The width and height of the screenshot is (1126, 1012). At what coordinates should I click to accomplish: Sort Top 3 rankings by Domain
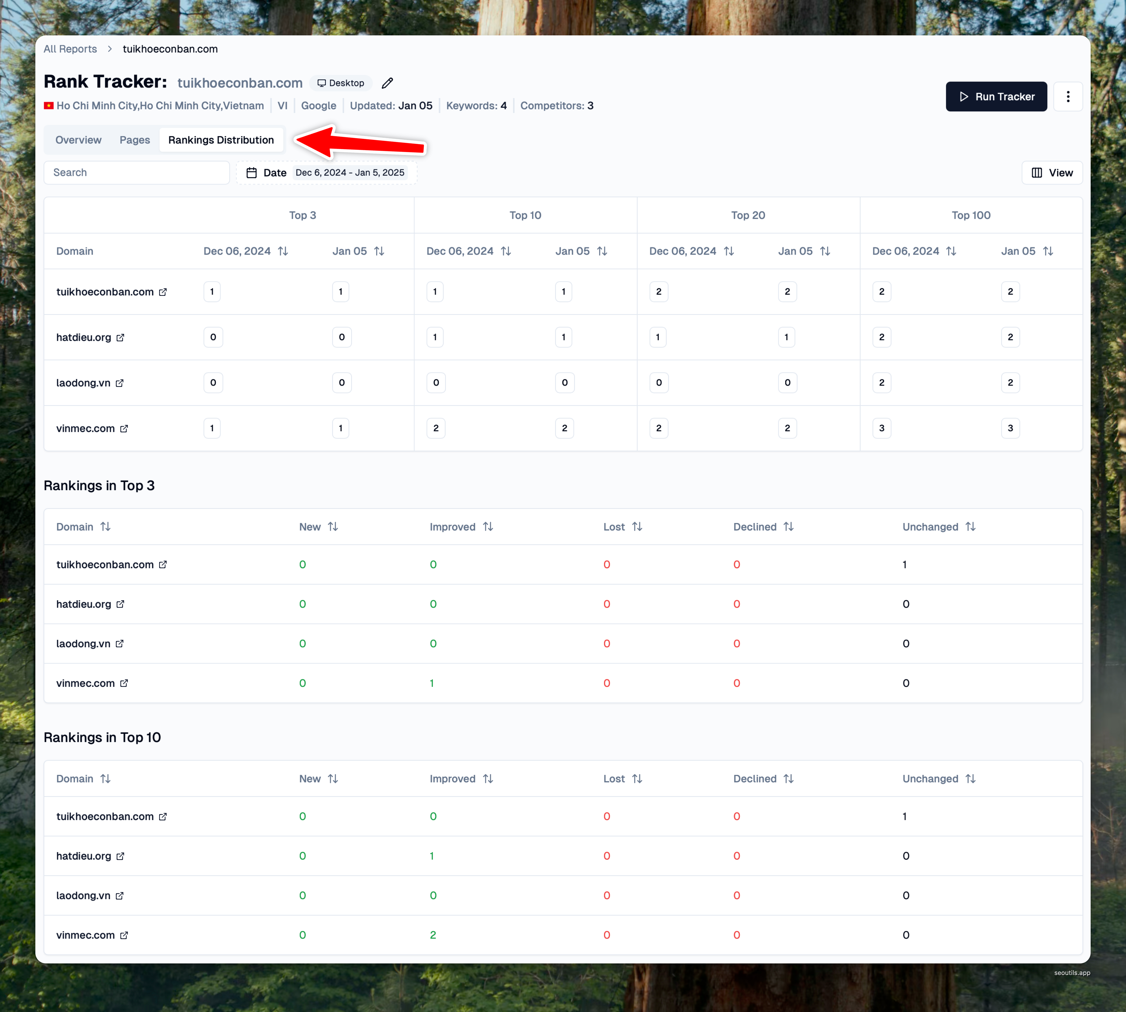coord(106,527)
